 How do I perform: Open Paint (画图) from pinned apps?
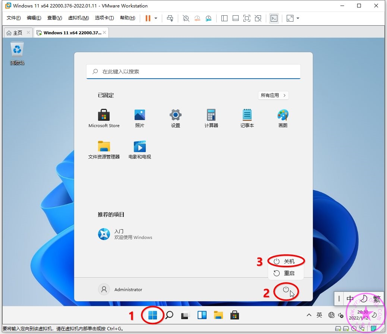tap(283, 118)
